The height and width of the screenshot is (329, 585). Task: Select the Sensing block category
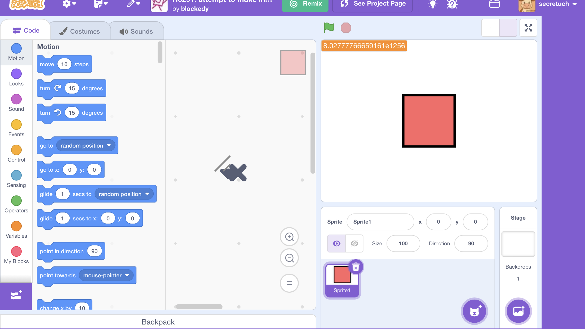pyautogui.click(x=16, y=179)
